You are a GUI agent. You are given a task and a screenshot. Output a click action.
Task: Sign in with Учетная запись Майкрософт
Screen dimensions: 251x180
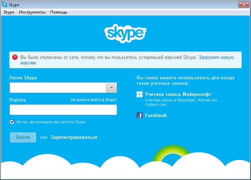178,94
